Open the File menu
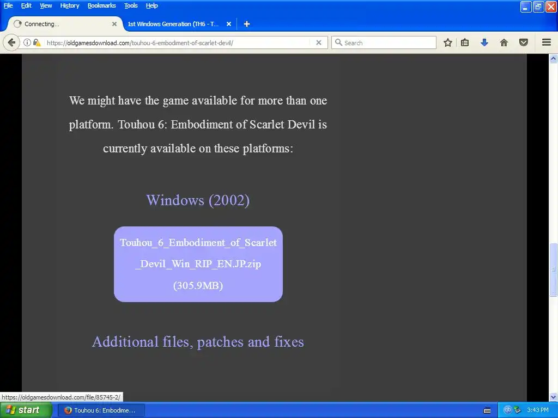558x418 pixels. coord(8,5)
